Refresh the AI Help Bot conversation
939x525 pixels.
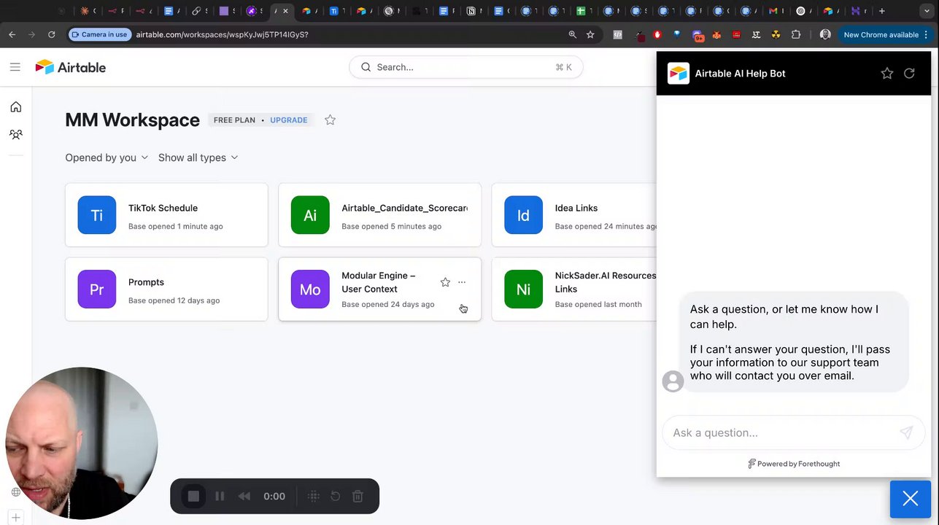909,73
